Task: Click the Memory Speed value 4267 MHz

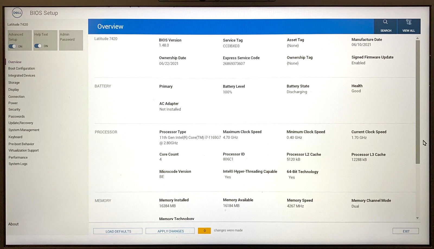Action: [295, 206]
